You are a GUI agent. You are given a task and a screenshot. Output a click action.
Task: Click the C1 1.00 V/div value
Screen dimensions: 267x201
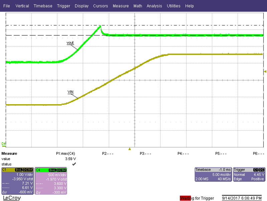[x=24, y=175]
